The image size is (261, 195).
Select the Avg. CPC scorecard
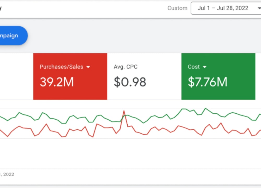(x=144, y=76)
